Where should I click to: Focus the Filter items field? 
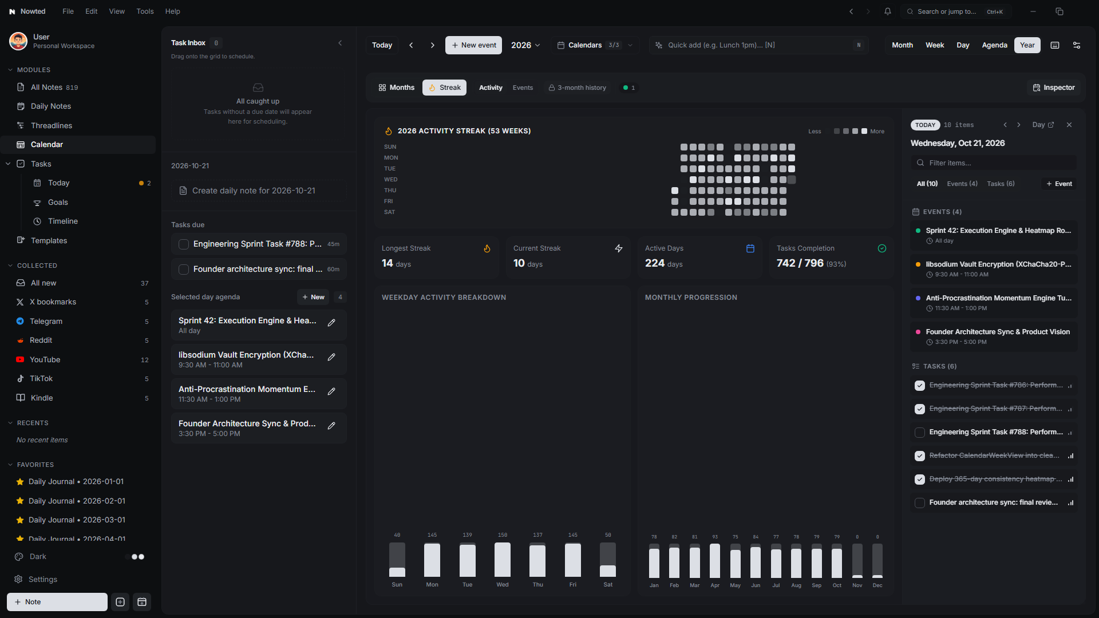994,163
